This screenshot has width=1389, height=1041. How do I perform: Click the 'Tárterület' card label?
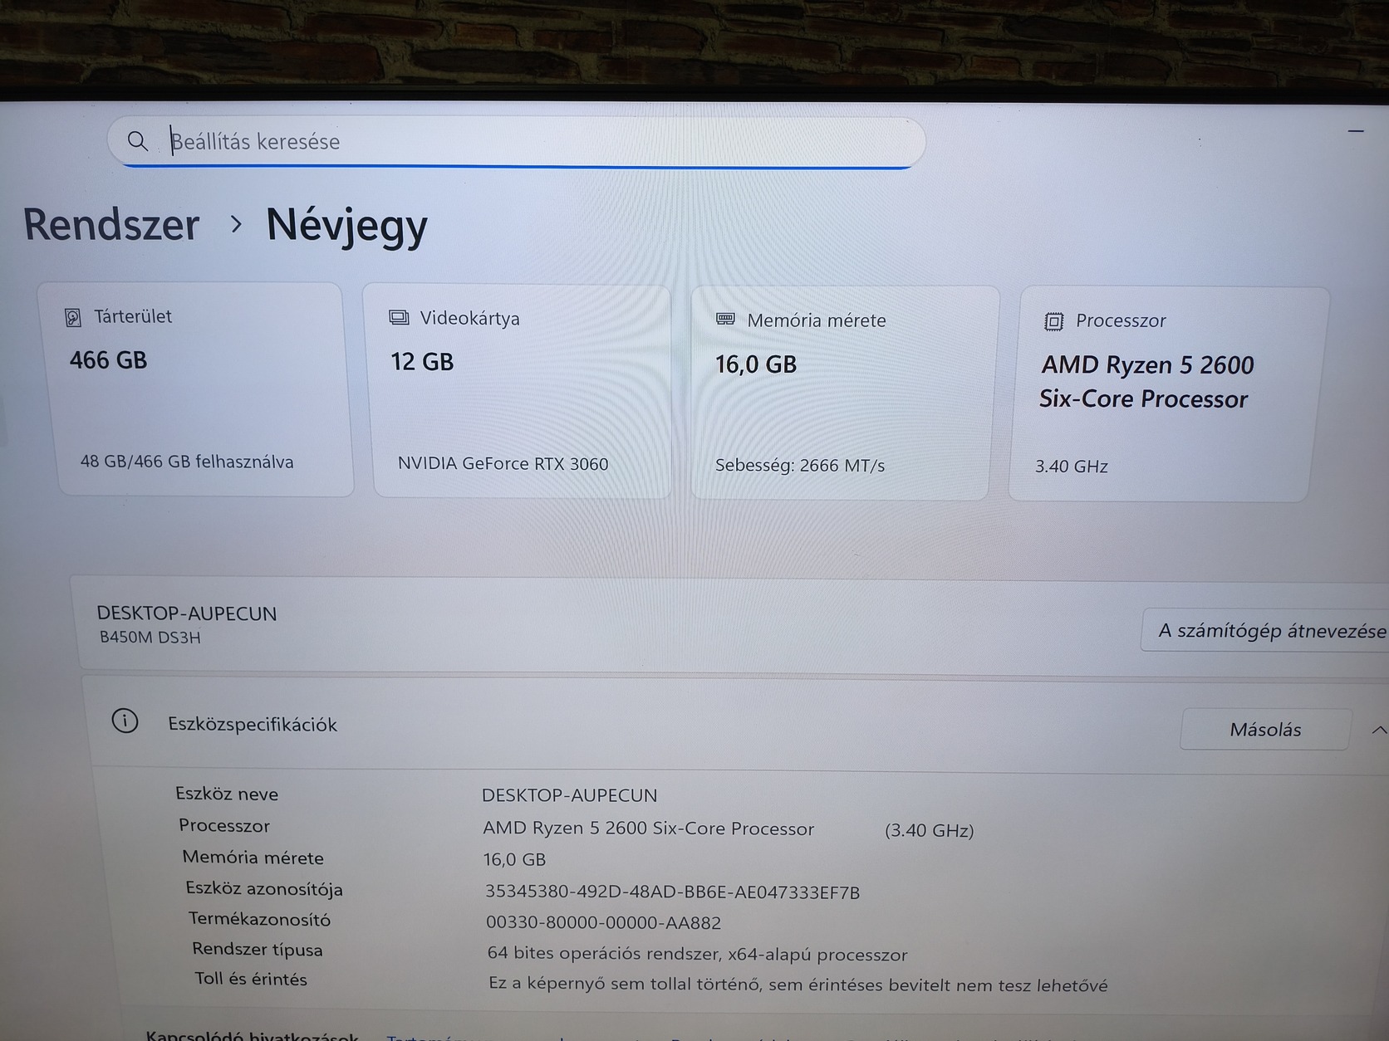(x=133, y=316)
